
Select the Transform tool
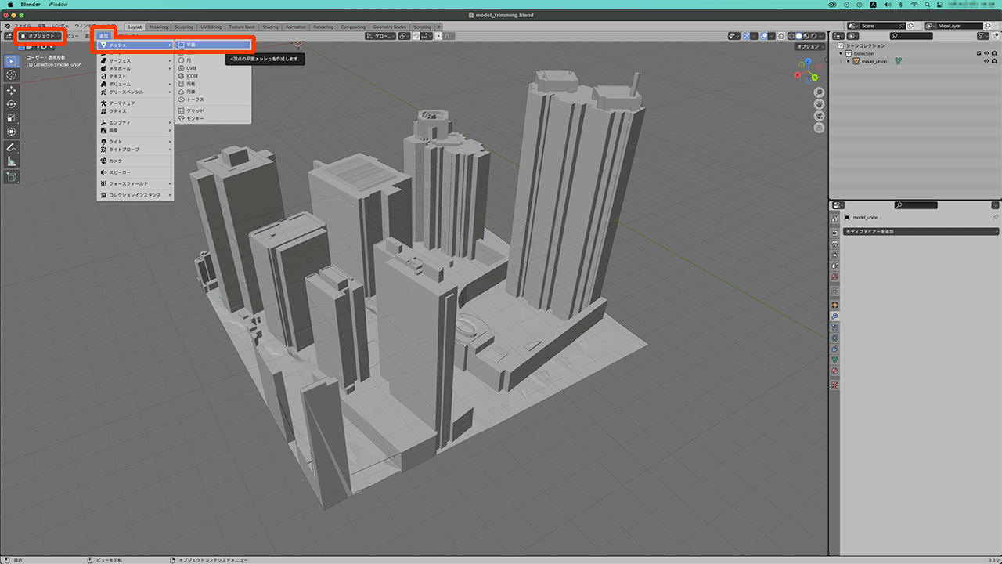[12, 132]
